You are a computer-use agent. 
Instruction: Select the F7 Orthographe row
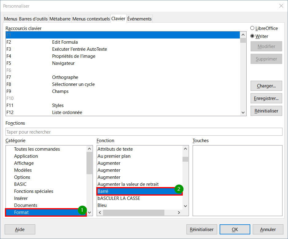(x=123, y=77)
